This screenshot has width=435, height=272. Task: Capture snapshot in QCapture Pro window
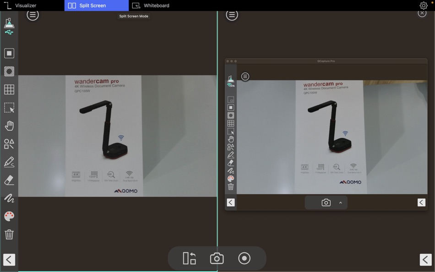[x=326, y=202]
